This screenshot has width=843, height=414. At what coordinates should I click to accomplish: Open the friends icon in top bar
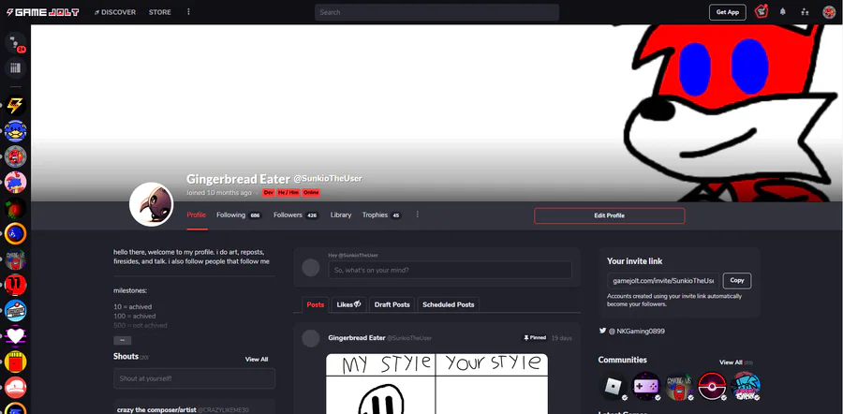coord(805,12)
